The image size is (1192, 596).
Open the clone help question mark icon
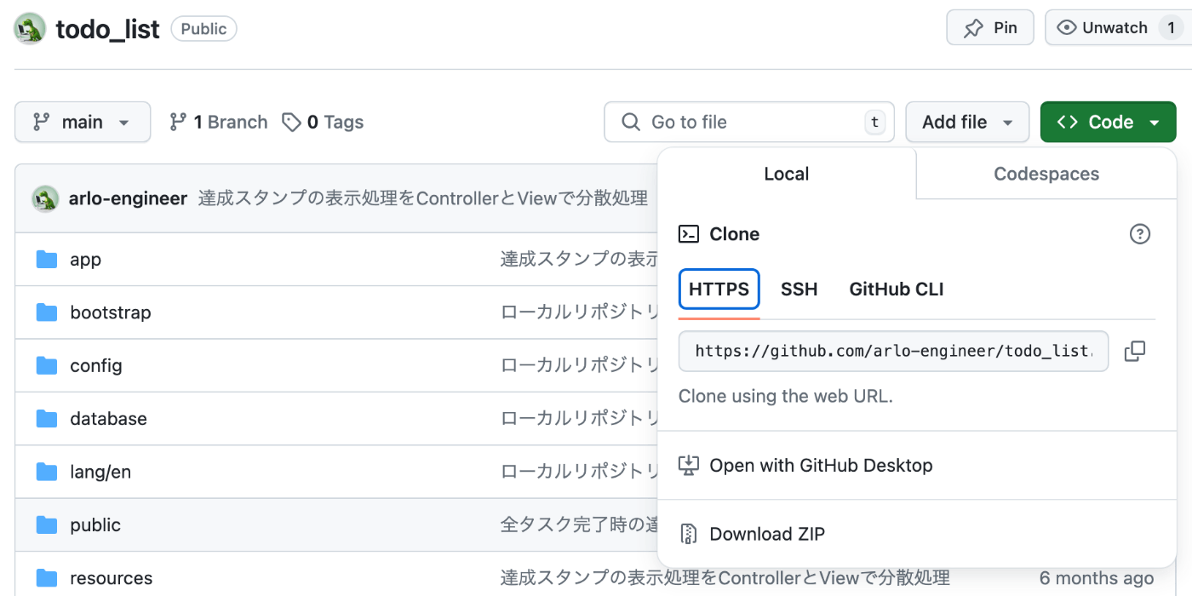(1140, 234)
